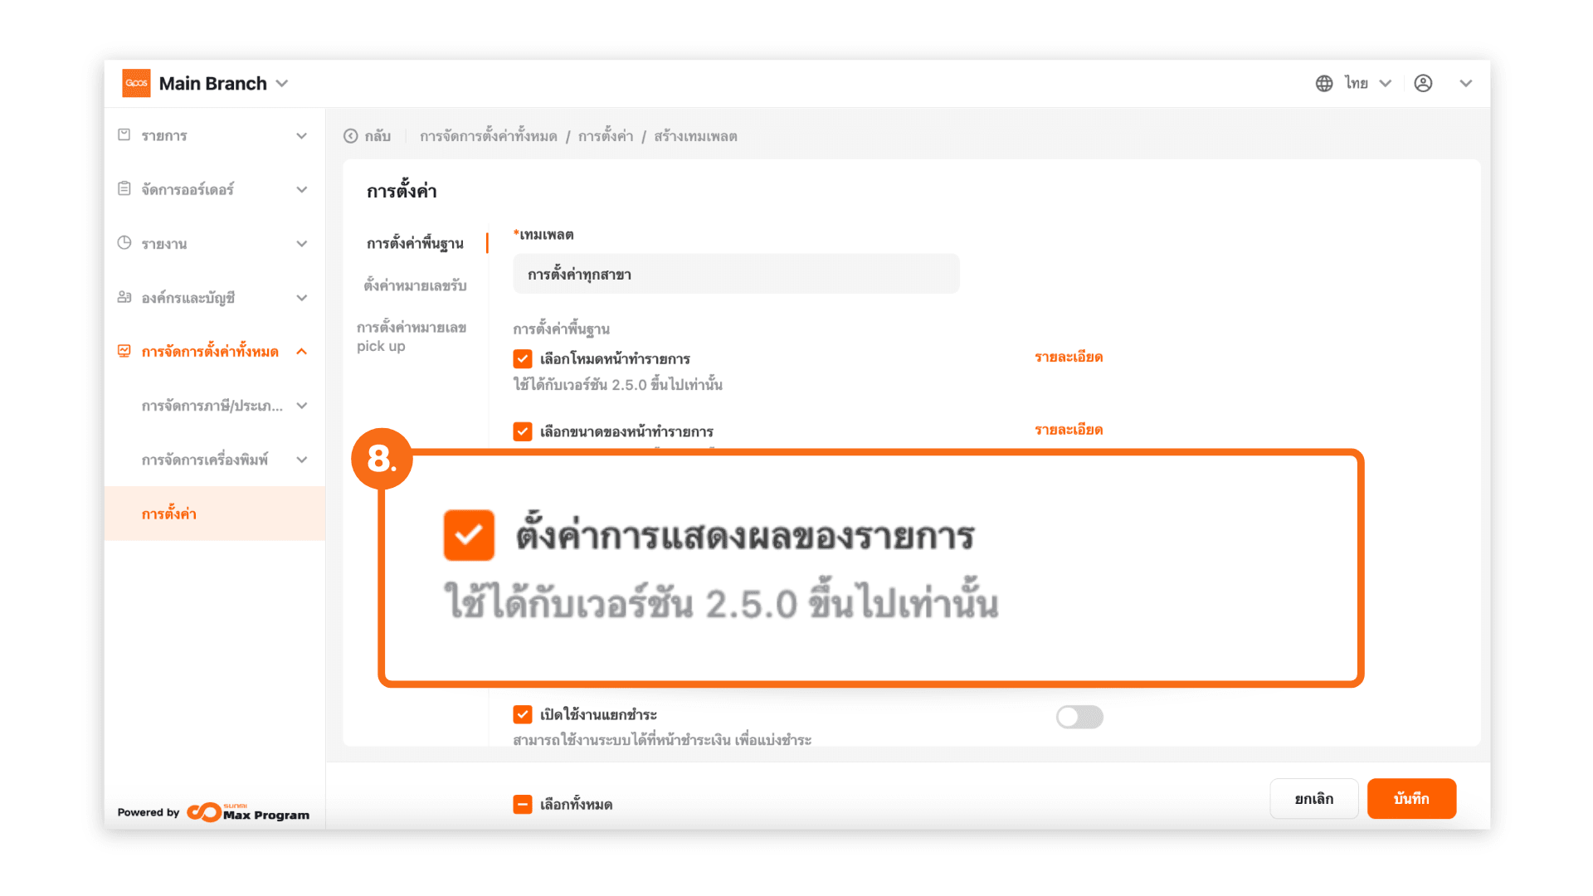The width and height of the screenshot is (1593, 896).
Task: Click the globe language icon
Action: [1324, 83]
